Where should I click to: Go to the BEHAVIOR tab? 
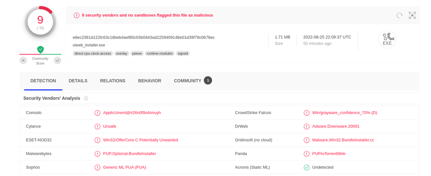pyautogui.click(x=149, y=81)
